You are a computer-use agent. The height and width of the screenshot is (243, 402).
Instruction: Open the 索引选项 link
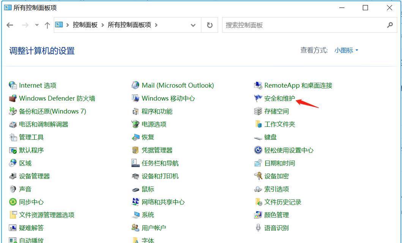pyautogui.click(x=277, y=189)
